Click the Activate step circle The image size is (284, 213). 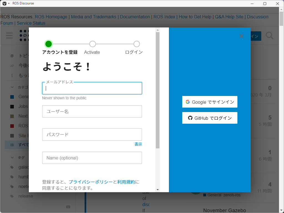click(93, 44)
